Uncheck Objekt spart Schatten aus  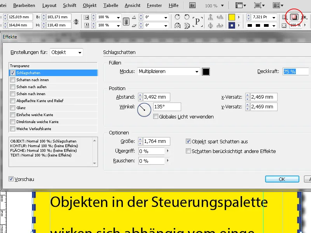[x=188, y=141]
